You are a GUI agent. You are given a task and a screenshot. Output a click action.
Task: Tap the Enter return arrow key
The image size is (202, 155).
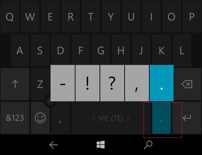tap(187, 118)
